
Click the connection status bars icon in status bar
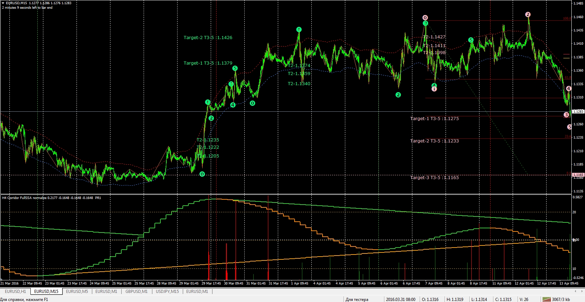pyautogui.click(x=547, y=299)
